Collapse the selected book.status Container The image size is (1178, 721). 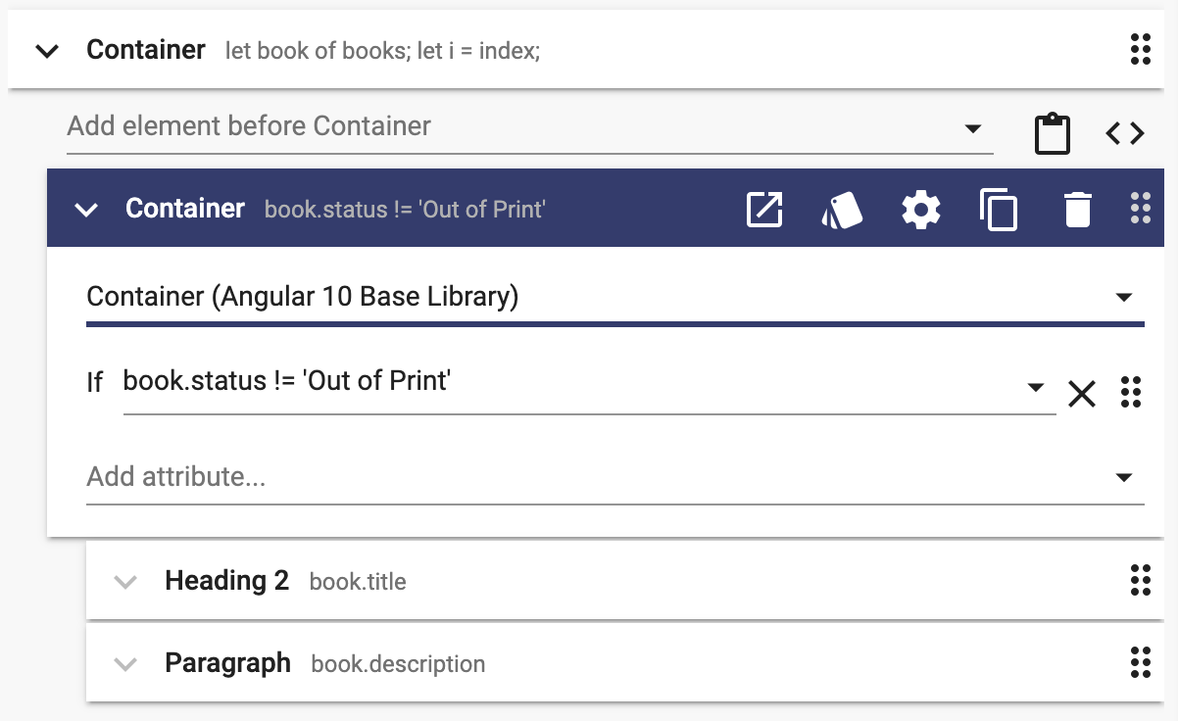pyautogui.click(x=86, y=210)
